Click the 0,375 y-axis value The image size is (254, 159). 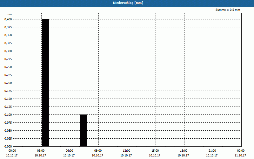click(x=8, y=27)
